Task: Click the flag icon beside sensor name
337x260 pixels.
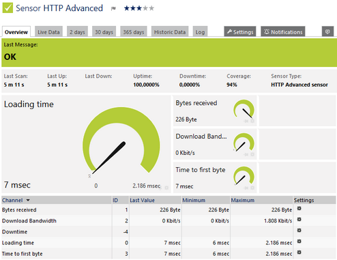Action: (x=113, y=9)
